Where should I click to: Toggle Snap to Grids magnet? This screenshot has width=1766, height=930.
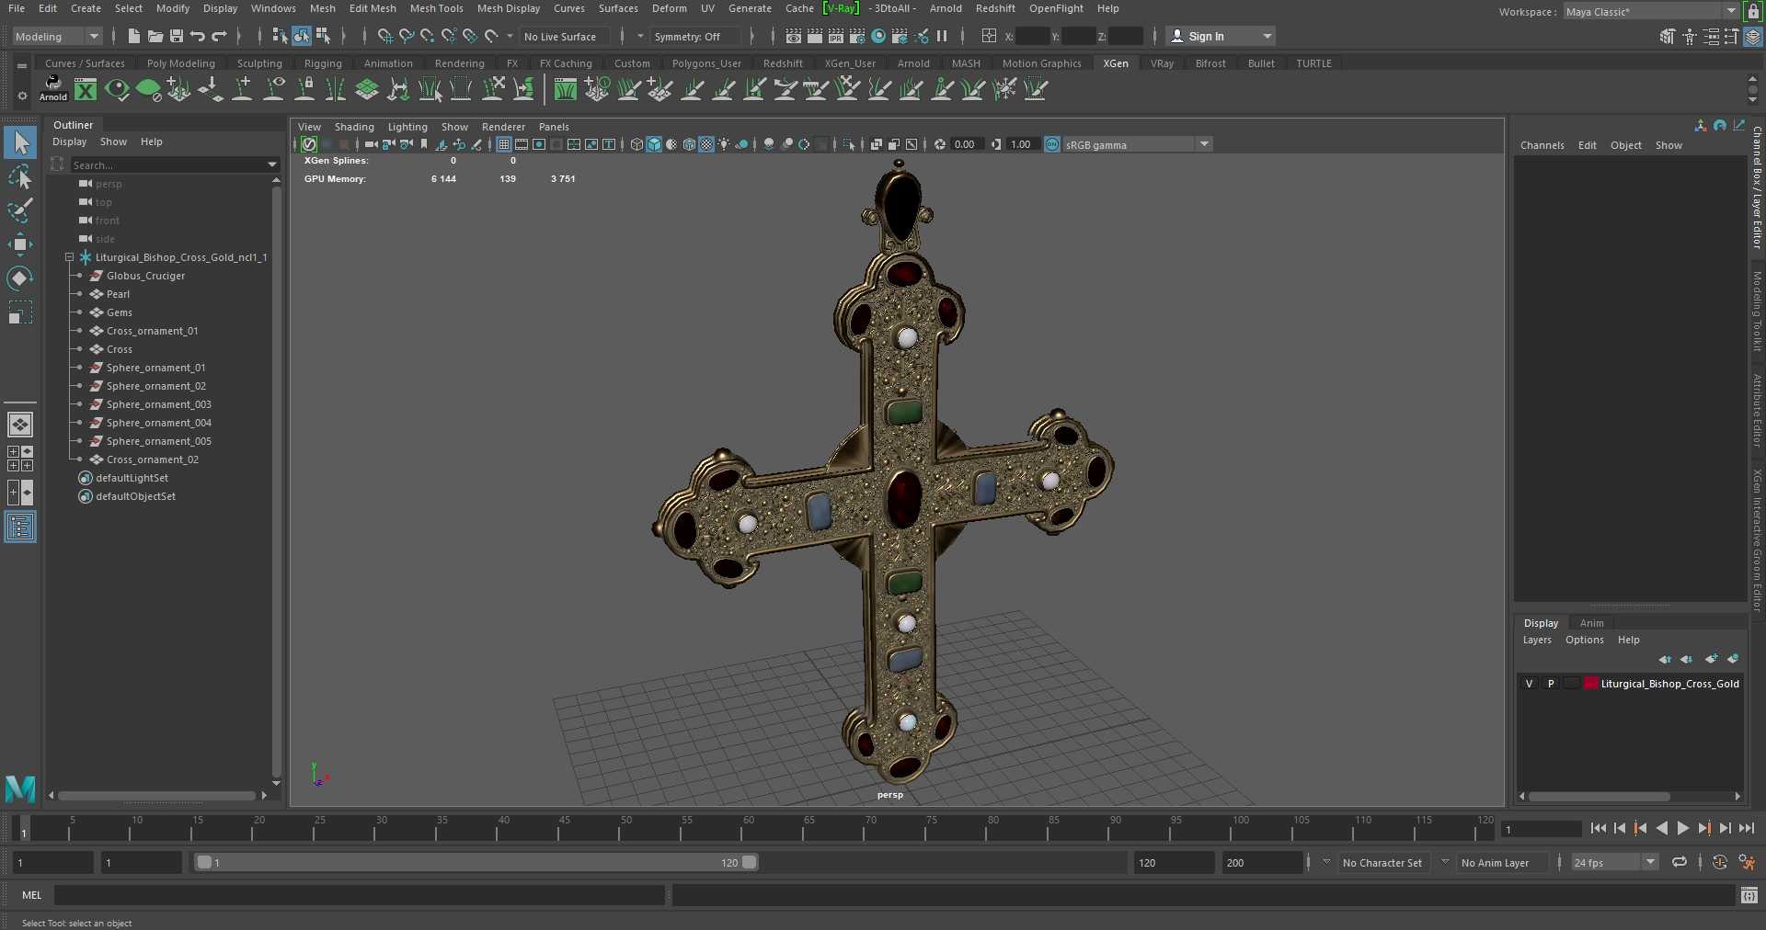pos(384,37)
